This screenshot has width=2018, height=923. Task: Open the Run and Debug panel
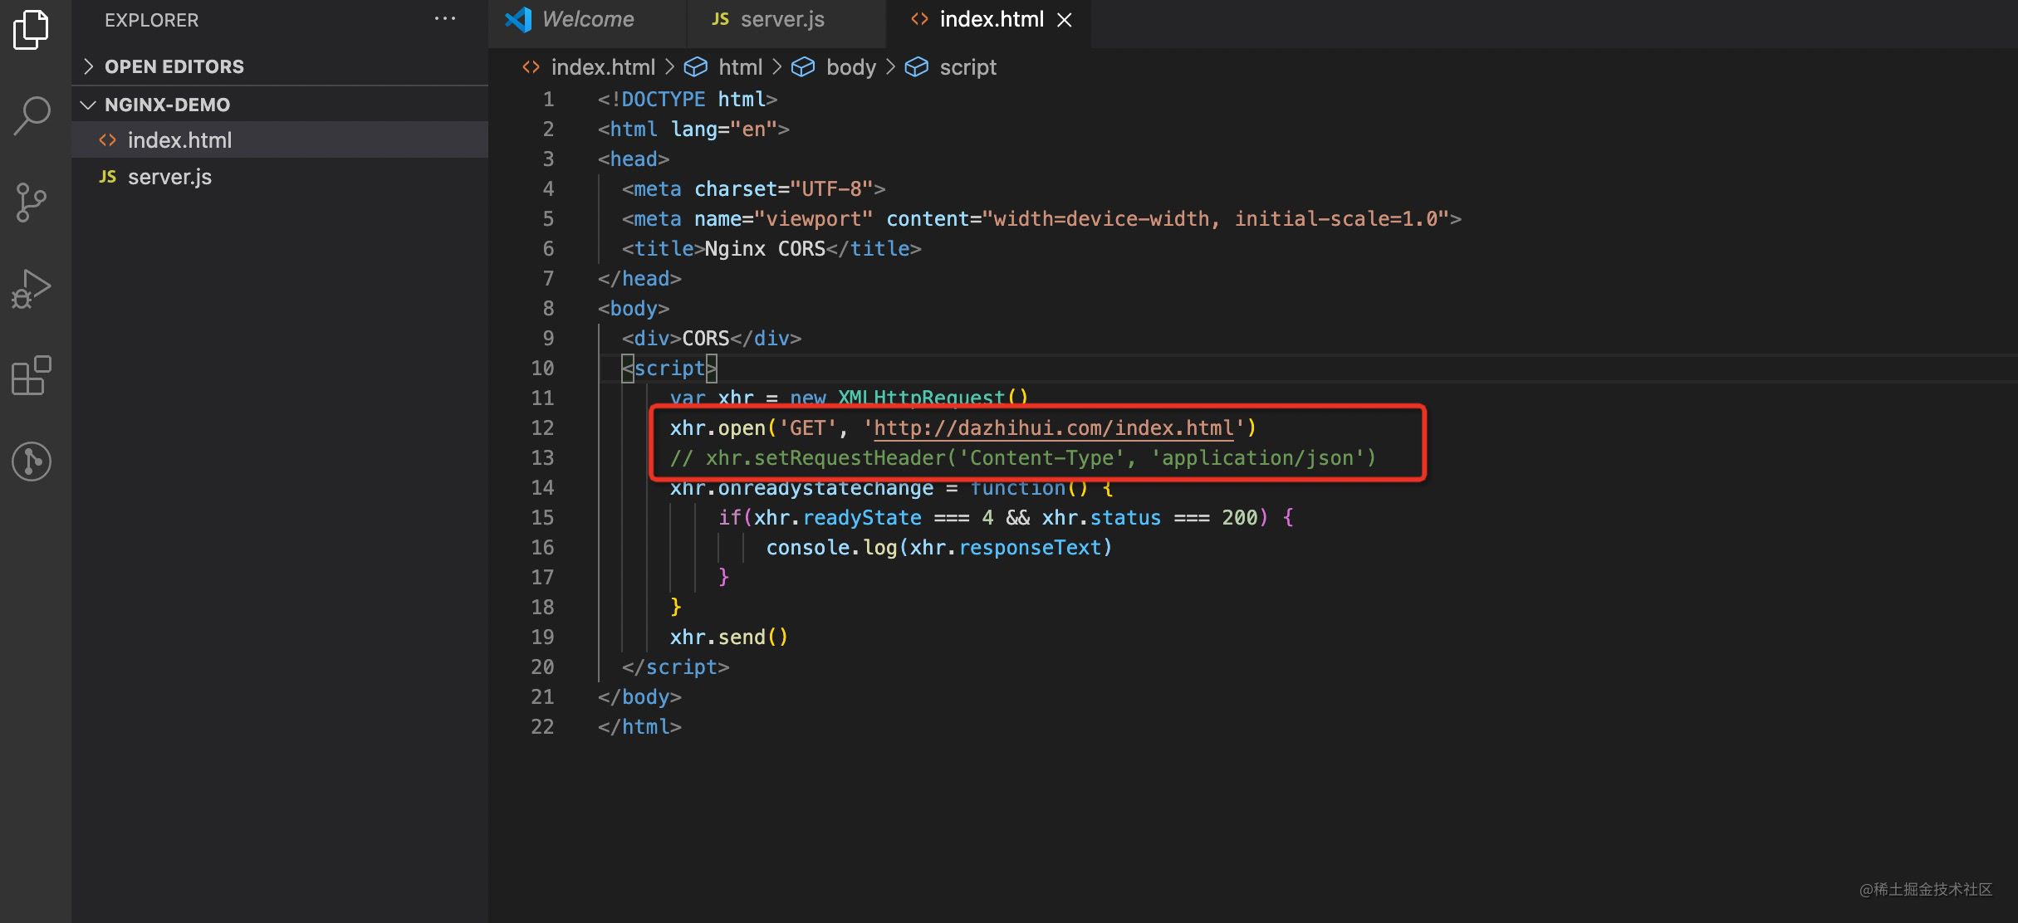pos(30,289)
